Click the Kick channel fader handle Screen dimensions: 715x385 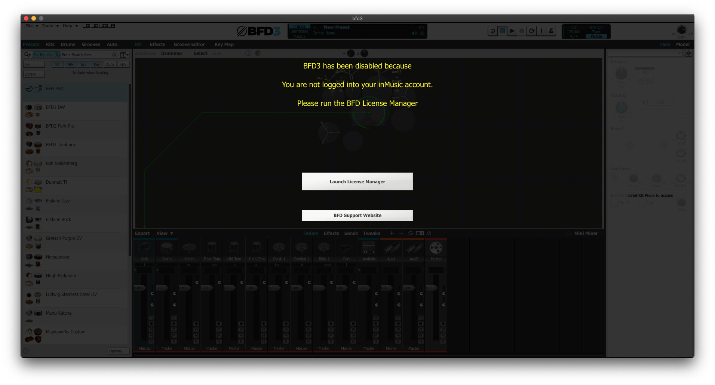(x=140, y=288)
